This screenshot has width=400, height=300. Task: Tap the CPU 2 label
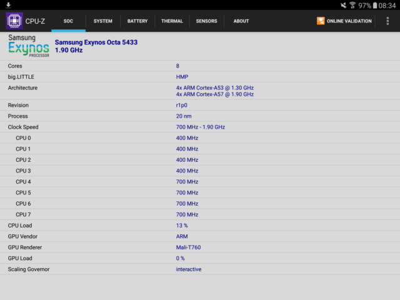point(23,160)
